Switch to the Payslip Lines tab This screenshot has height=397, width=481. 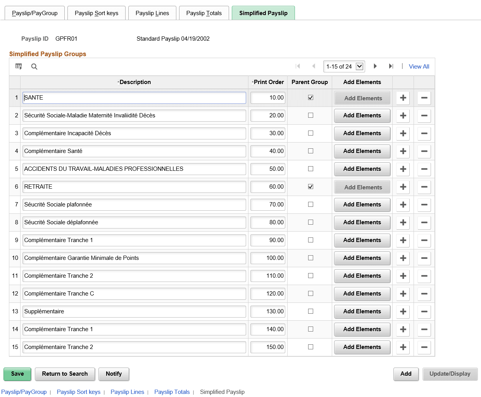(x=152, y=13)
